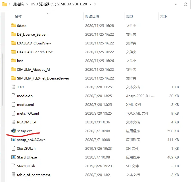194x182 pixels.
Task: Expand the chevron after DVD drive breadcrumb
Action: pyautogui.click(x=90, y=4)
